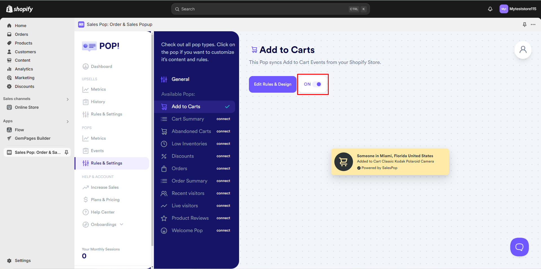Screen dimensions: 541x269
Task: Unpin the Sales Pop app from sidebar
Action: pos(67,152)
